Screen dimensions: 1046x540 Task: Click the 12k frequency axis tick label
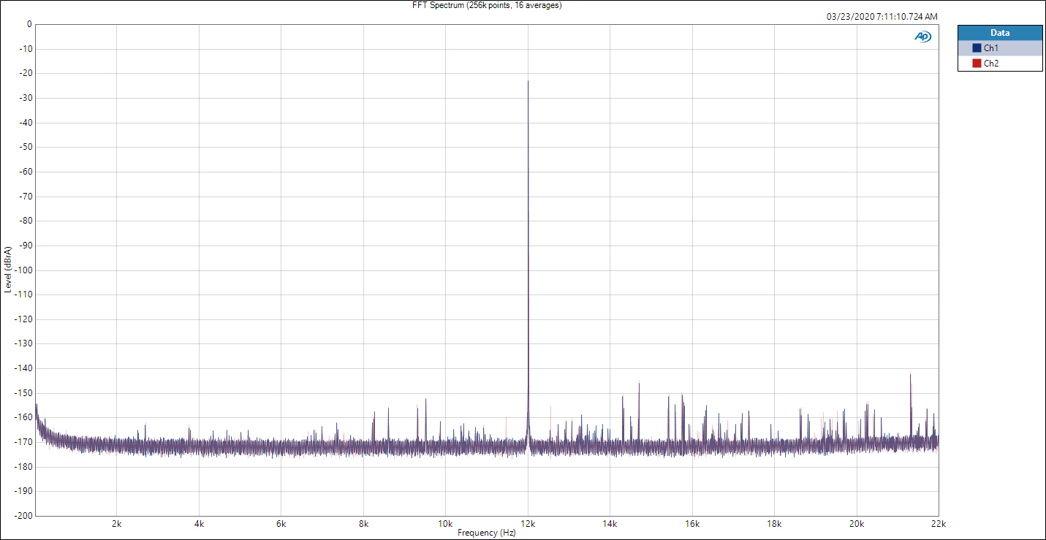point(528,524)
